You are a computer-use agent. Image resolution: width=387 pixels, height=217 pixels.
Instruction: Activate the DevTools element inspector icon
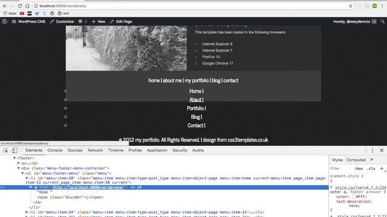(x=5, y=150)
